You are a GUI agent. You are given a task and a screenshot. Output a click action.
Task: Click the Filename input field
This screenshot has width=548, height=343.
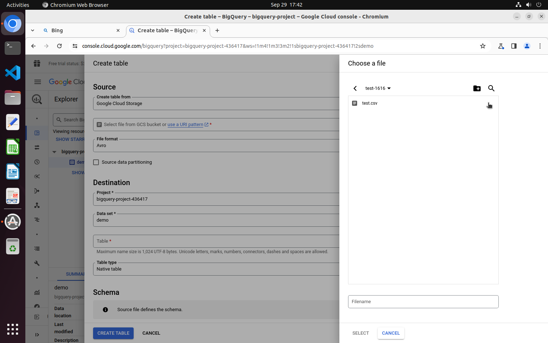pos(423,302)
